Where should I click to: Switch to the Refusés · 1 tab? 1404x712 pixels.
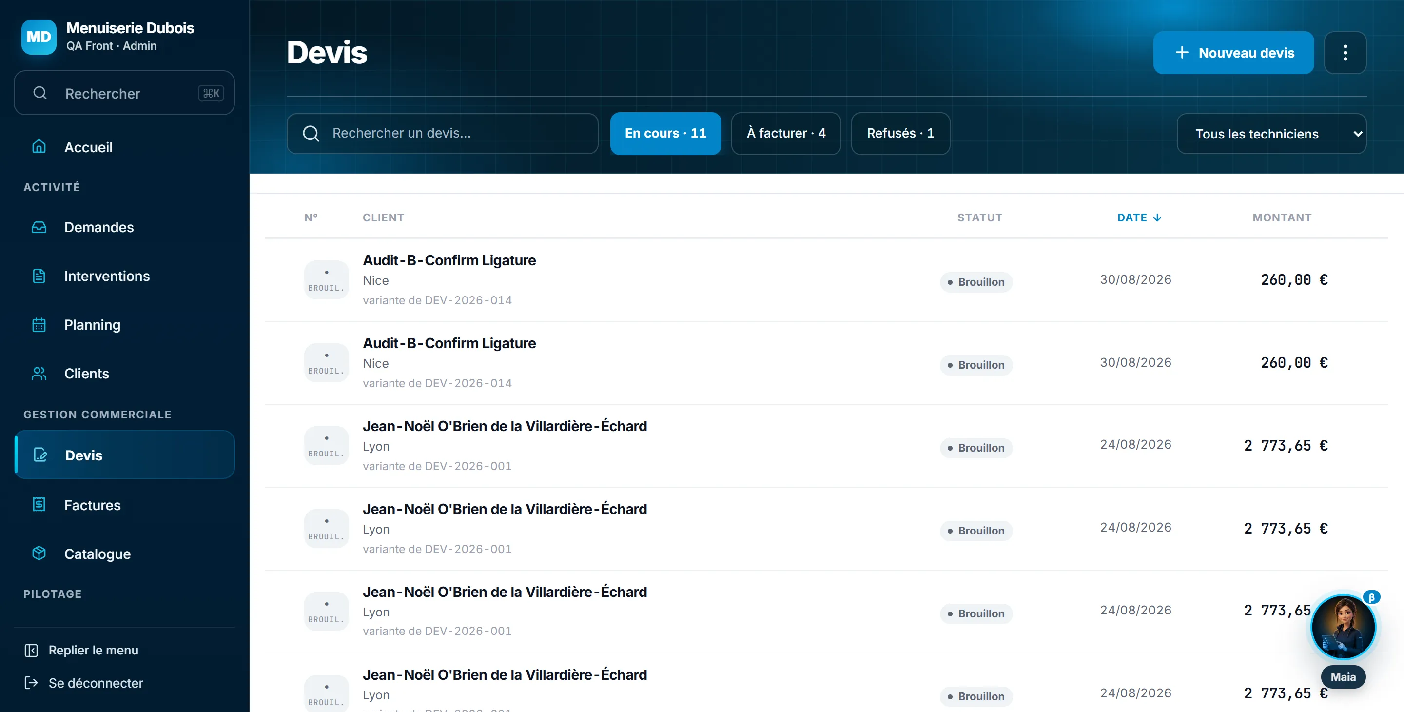900,133
